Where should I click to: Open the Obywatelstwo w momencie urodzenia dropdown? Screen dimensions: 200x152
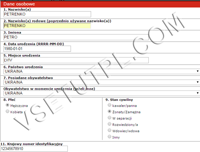pos(102,93)
